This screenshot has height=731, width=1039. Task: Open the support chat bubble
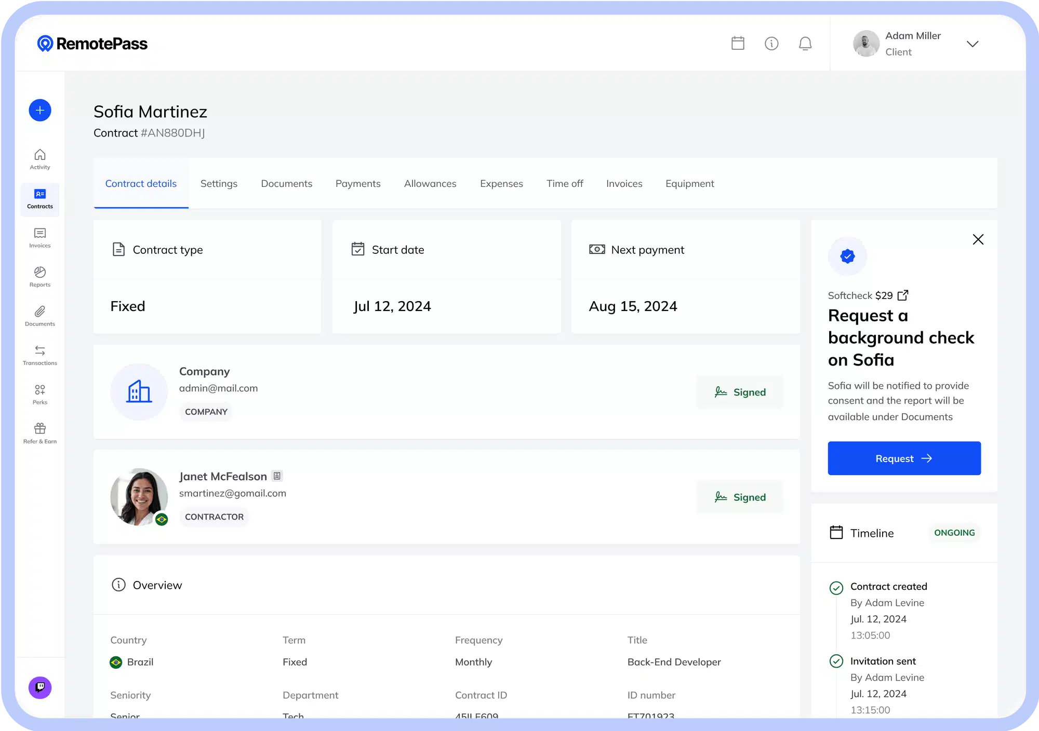point(39,687)
